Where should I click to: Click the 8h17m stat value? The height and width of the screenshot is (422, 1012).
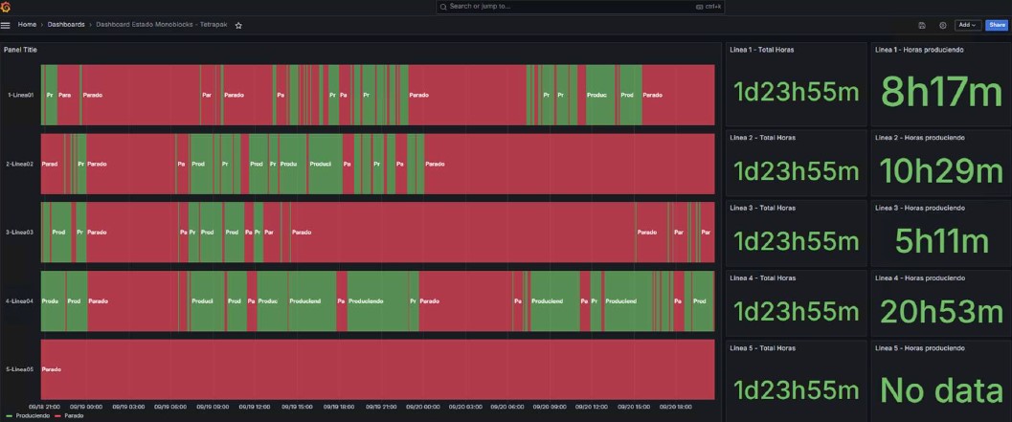942,92
